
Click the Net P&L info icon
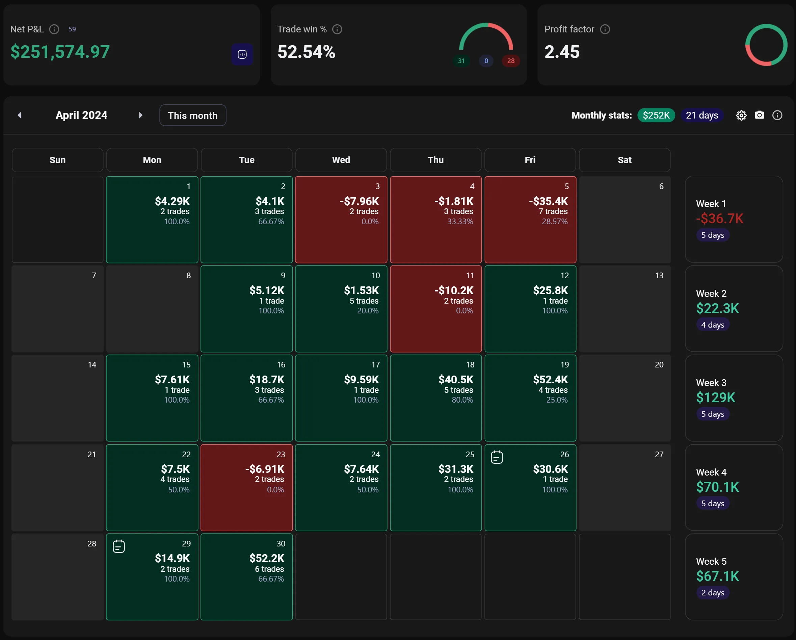(x=54, y=29)
